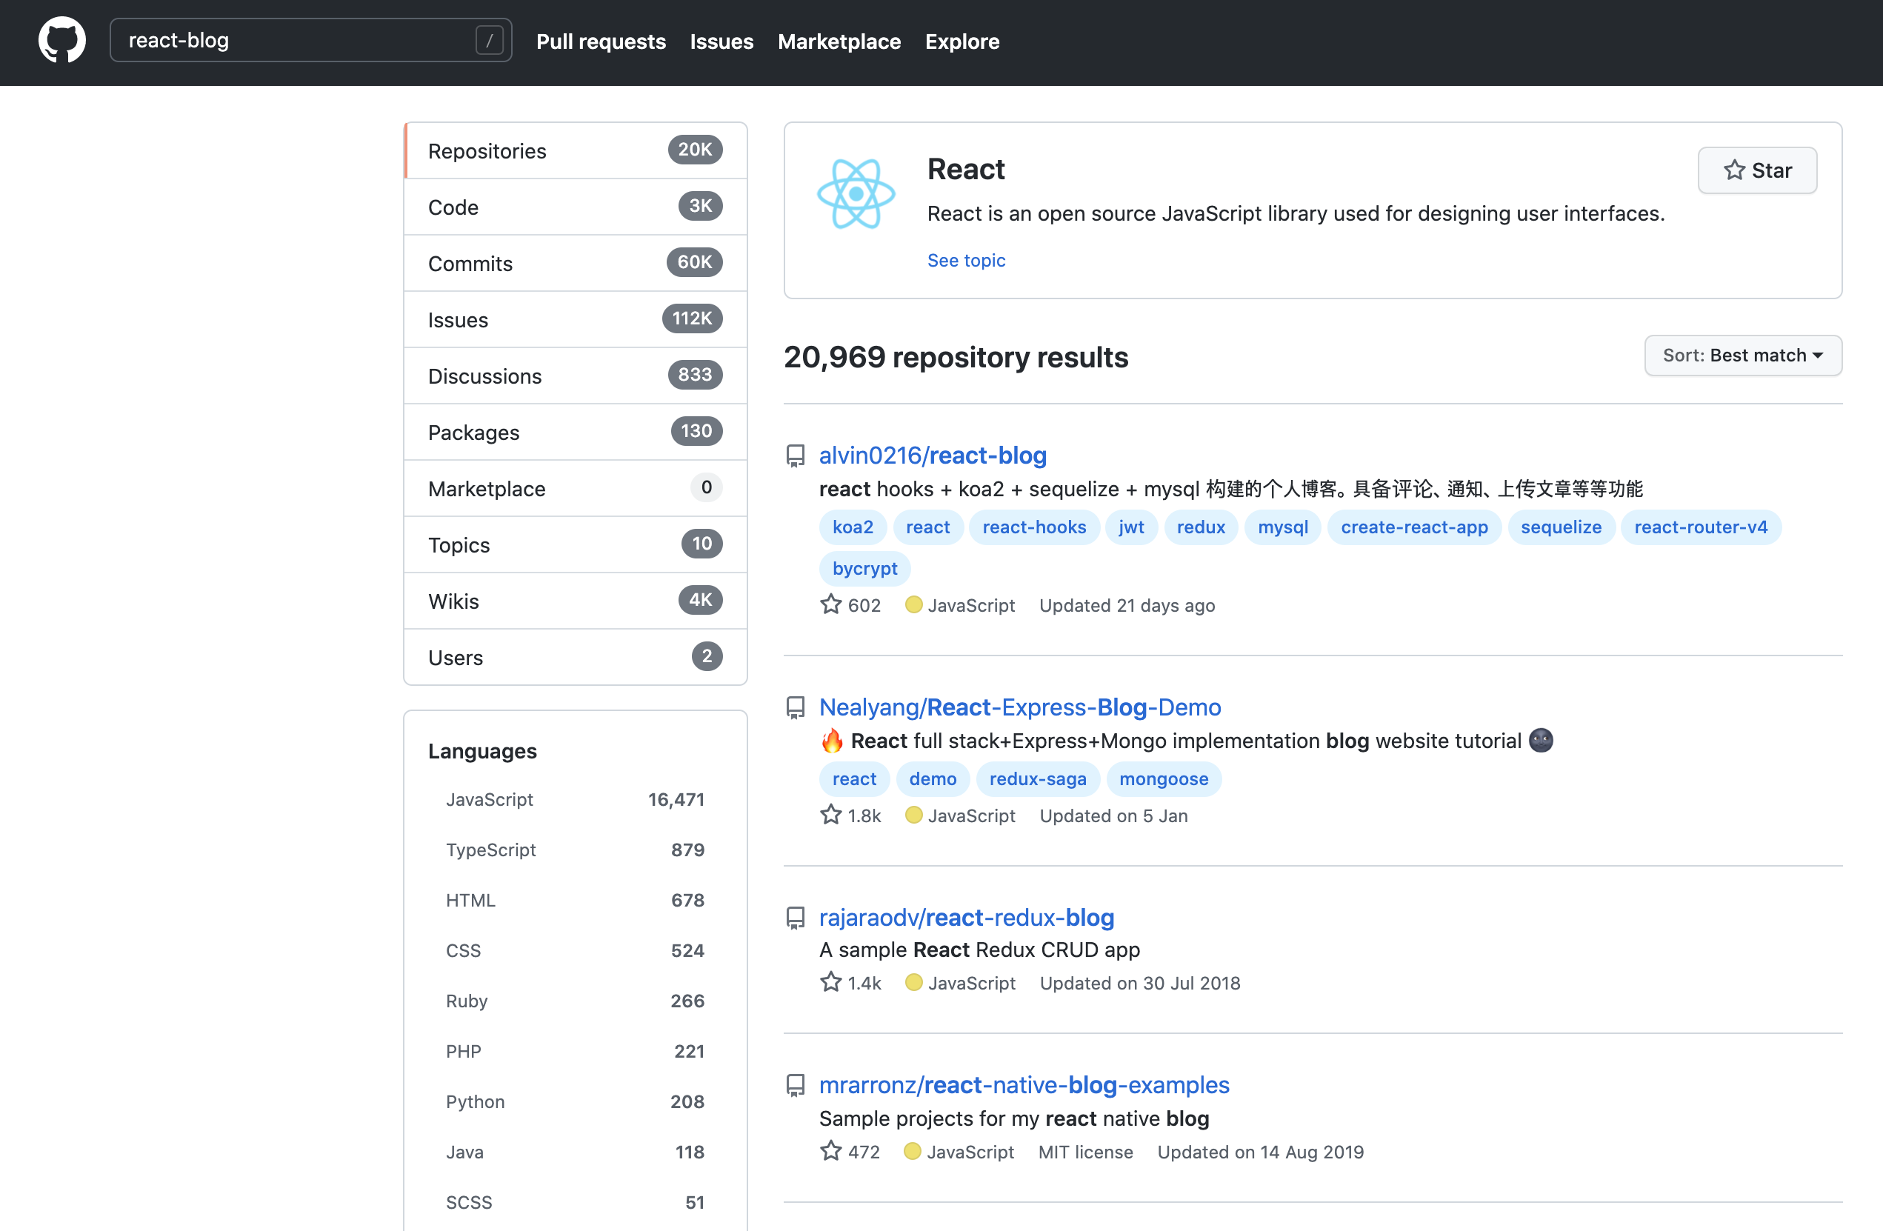This screenshot has width=1883, height=1231.
Task: Filter languages by JavaScript
Action: tap(575, 799)
